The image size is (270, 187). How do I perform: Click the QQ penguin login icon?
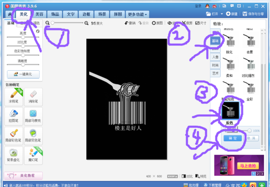(207, 6)
